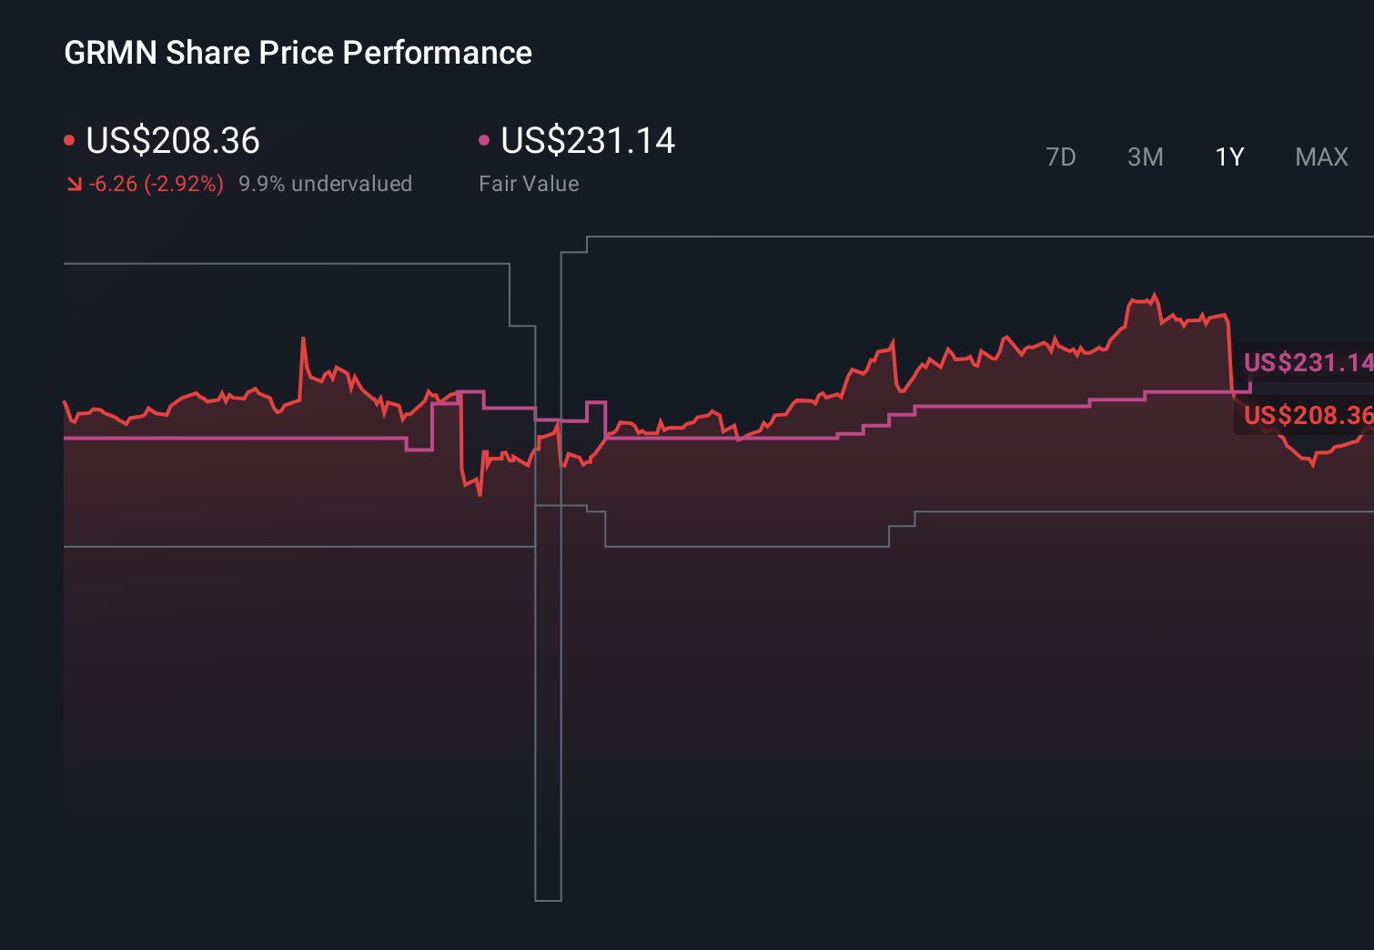Click the red share price legend dot
This screenshot has width=1374, height=950.
[x=69, y=138]
